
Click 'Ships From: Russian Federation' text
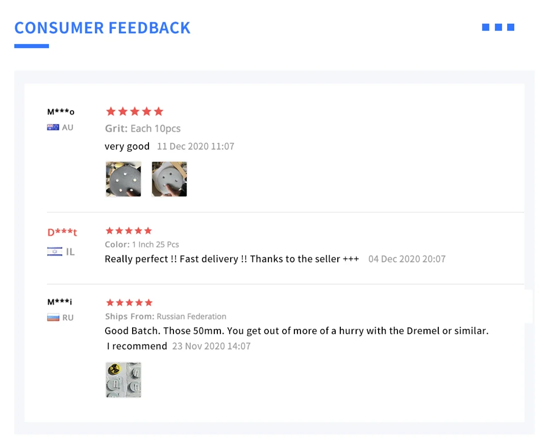(165, 317)
